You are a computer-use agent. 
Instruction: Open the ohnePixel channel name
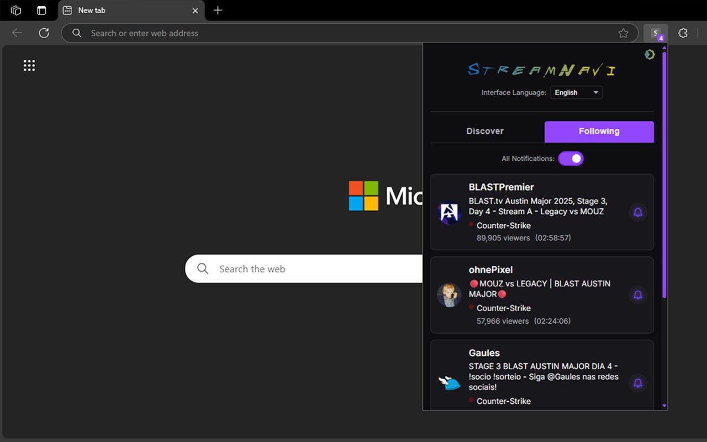click(490, 270)
